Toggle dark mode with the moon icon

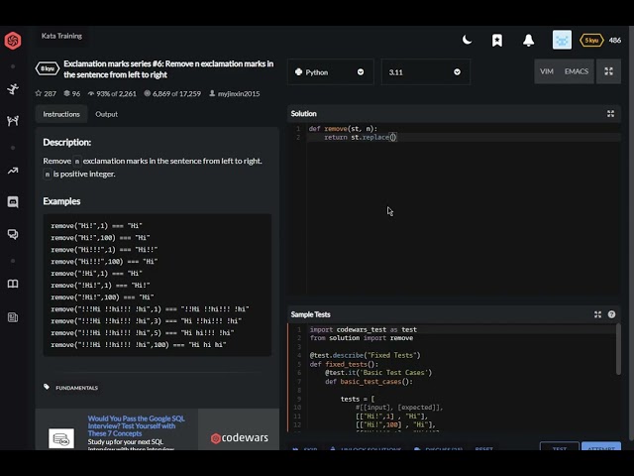point(467,40)
